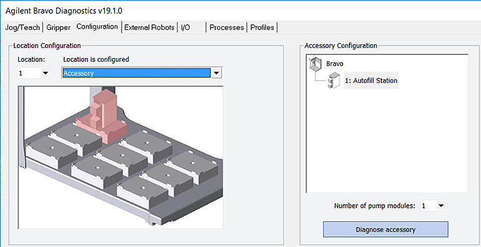Image resolution: width=481 pixels, height=247 pixels.
Task: Click the front-right deck platepad in image
Action: pyautogui.click(x=142, y=191)
